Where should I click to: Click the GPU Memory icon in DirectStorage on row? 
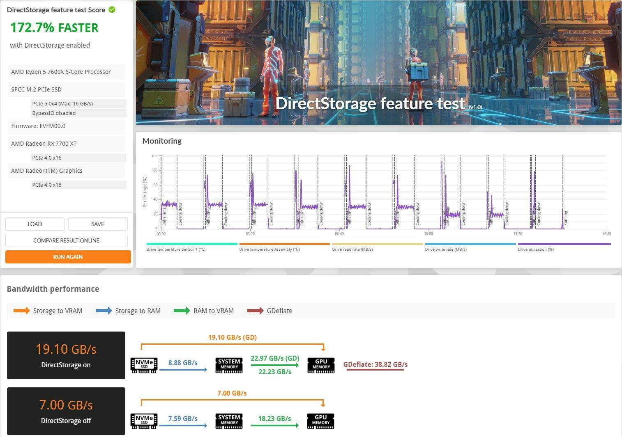tap(321, 365)
